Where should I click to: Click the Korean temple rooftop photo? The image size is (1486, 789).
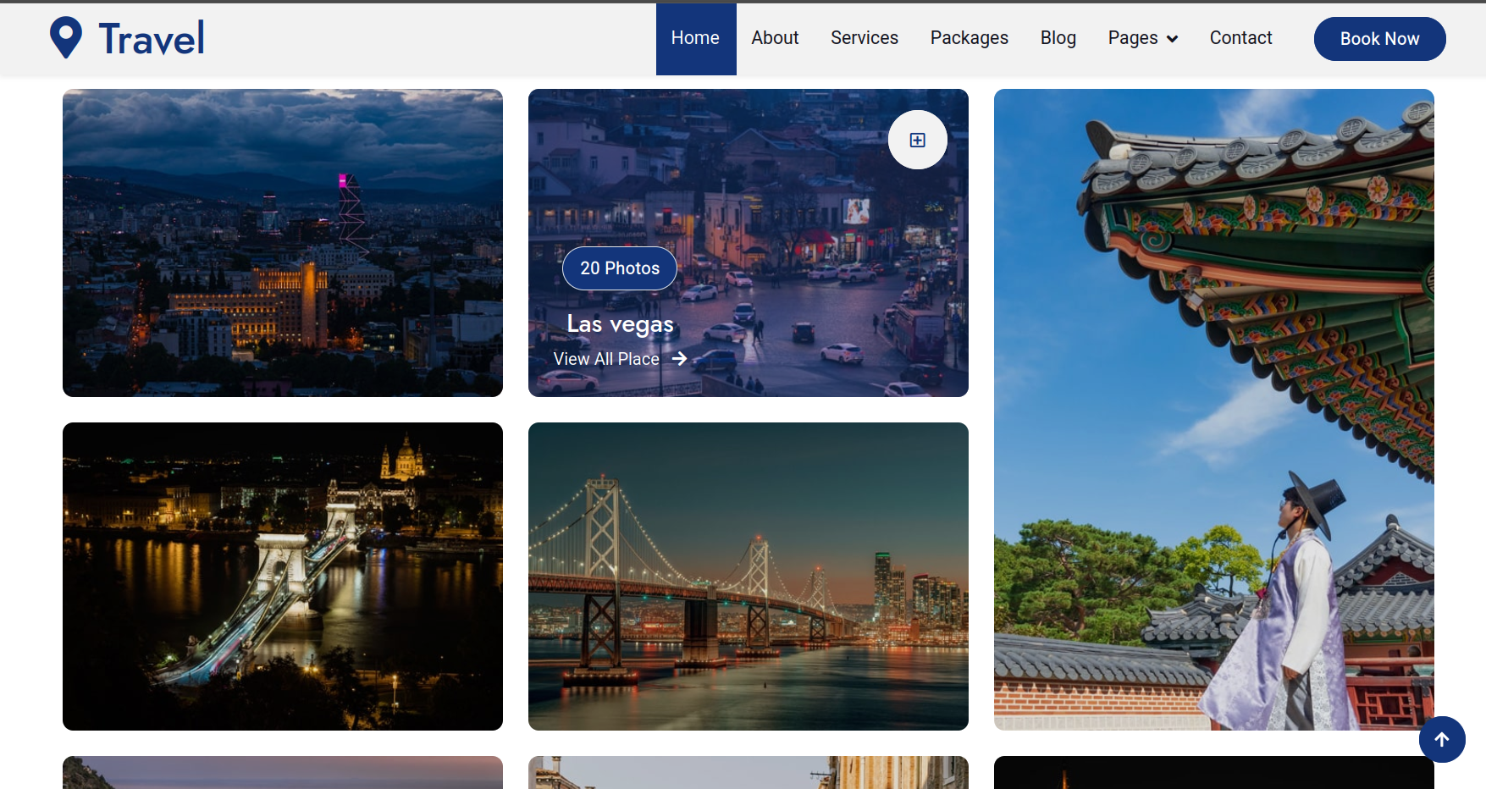tap(1214, 409)
